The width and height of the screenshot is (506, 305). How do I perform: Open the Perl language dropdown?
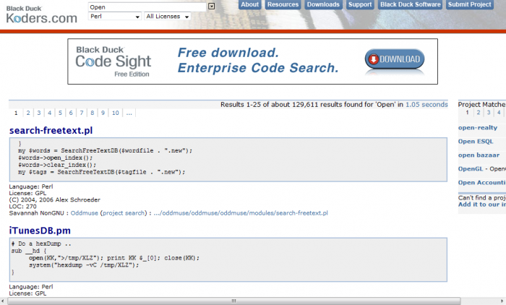[x=114, y=16]
